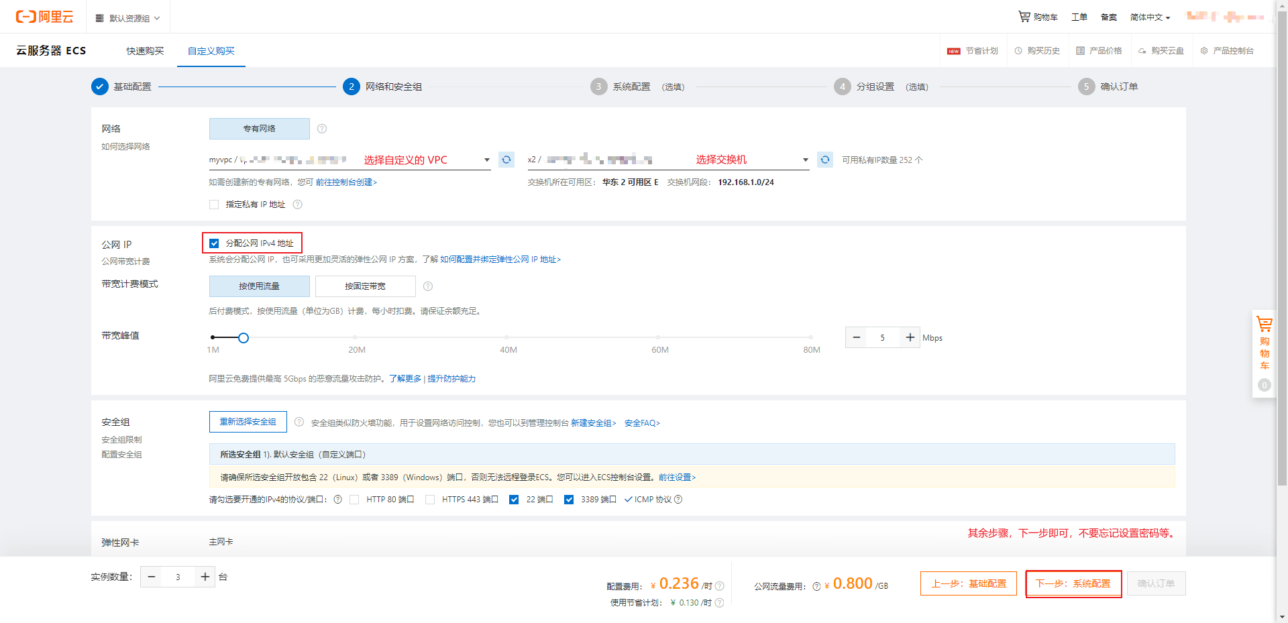Click go to settings link in warning

point(677,477)
